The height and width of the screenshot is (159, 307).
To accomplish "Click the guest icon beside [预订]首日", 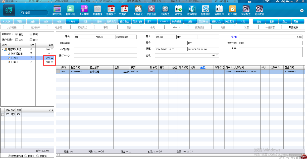I will click(9, 54).
